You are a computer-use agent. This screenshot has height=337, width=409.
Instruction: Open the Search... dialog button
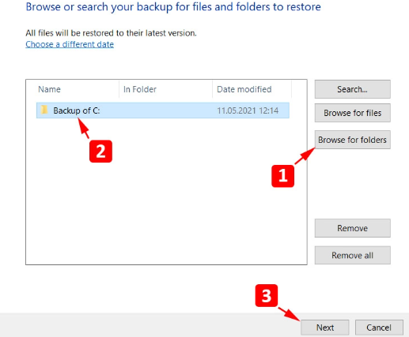352,89
